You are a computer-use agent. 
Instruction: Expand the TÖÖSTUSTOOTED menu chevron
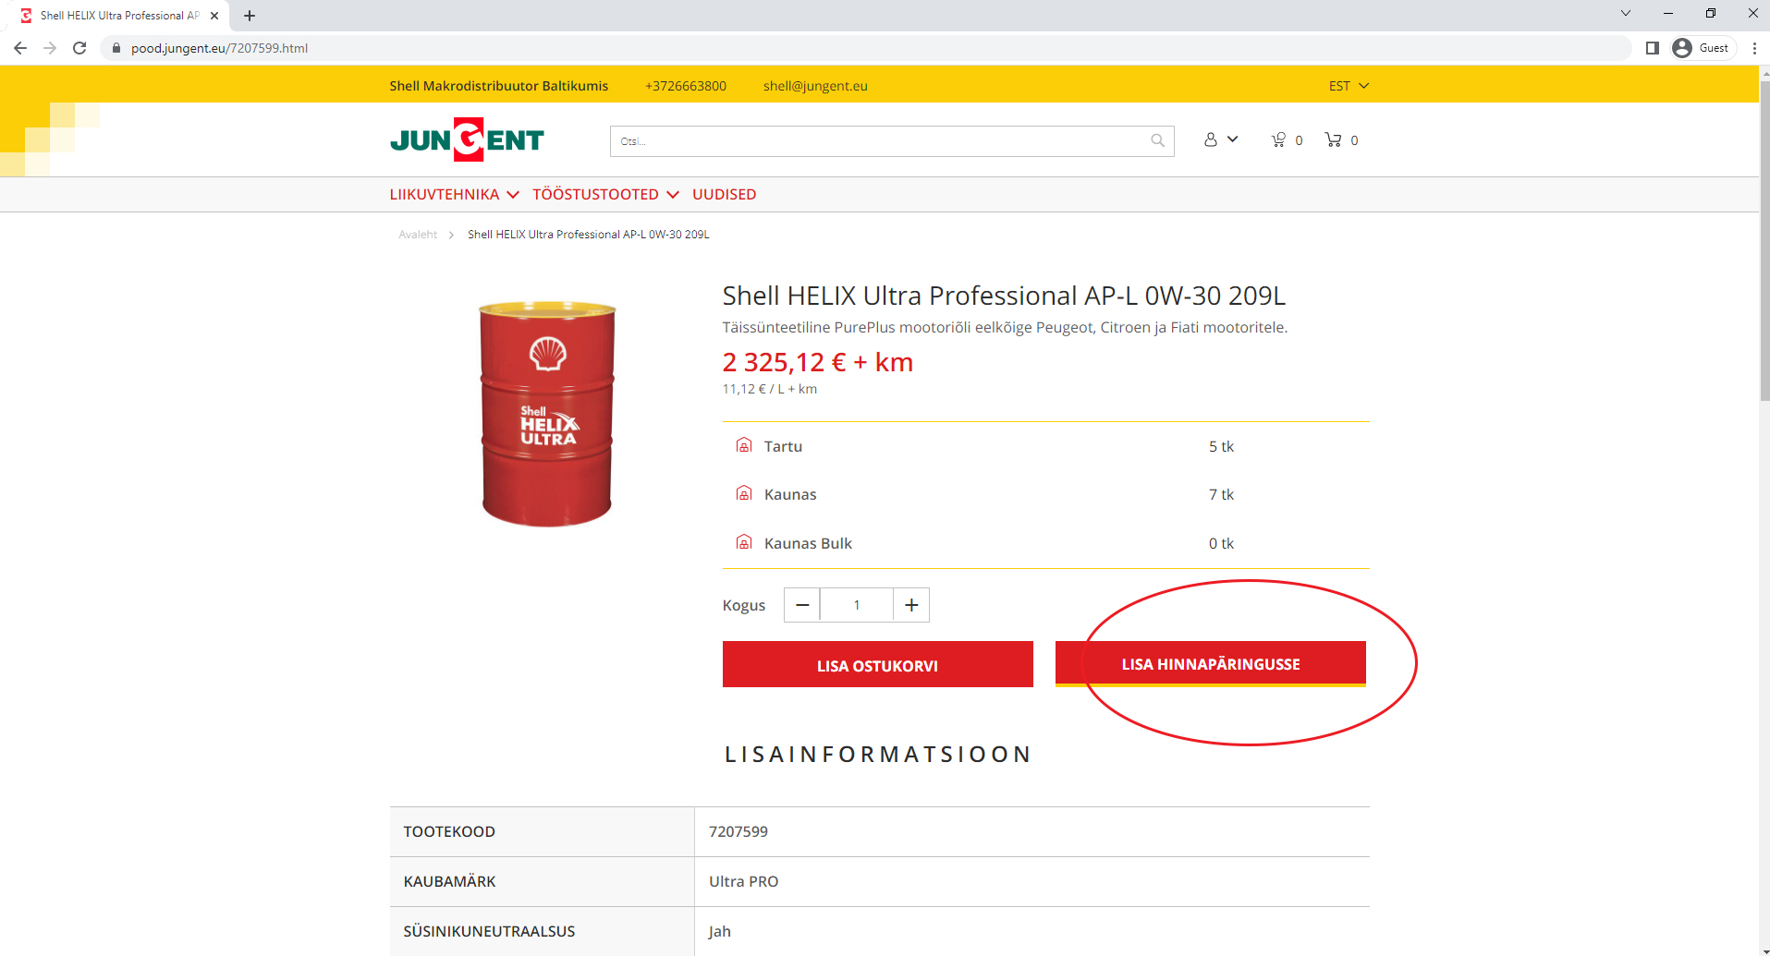pyautogui.click(x=674, y=195)
